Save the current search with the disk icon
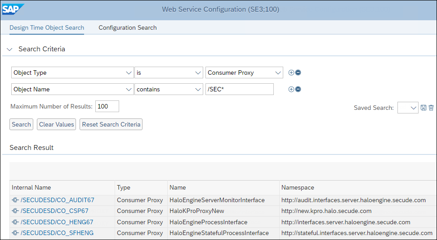 coord(424,108)
